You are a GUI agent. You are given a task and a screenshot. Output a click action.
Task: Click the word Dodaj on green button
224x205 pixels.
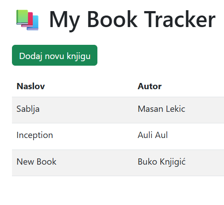[x=31, y=56]
